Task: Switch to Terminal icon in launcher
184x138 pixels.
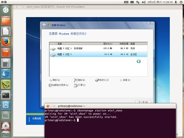Action: coord(6,95)
